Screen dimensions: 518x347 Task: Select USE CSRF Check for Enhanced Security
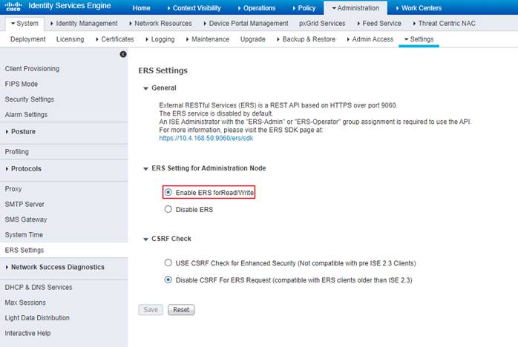tap(168, 262)
